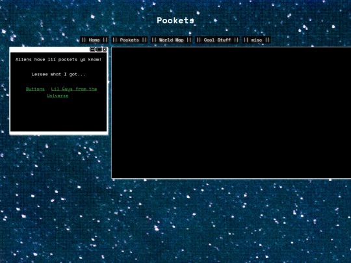The width and height of the screenshot is (351, 263).
Task: Visit the Cool Stuff page
Action: point(217,40)
